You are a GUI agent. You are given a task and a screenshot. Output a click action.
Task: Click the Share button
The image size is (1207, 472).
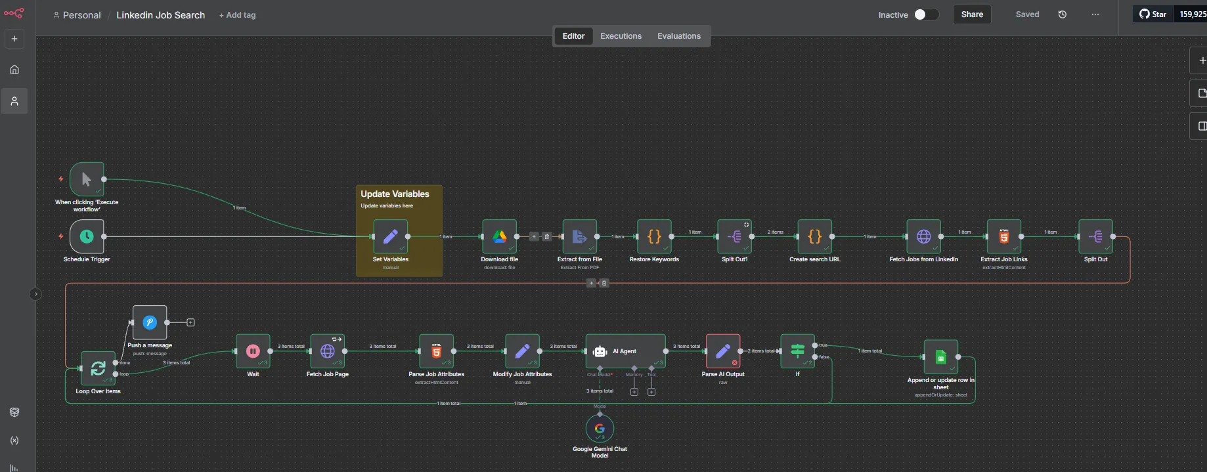972,14
